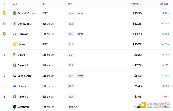173x111 pixels.
Task: Click the Venus logo icon
Action: point(15,44)
